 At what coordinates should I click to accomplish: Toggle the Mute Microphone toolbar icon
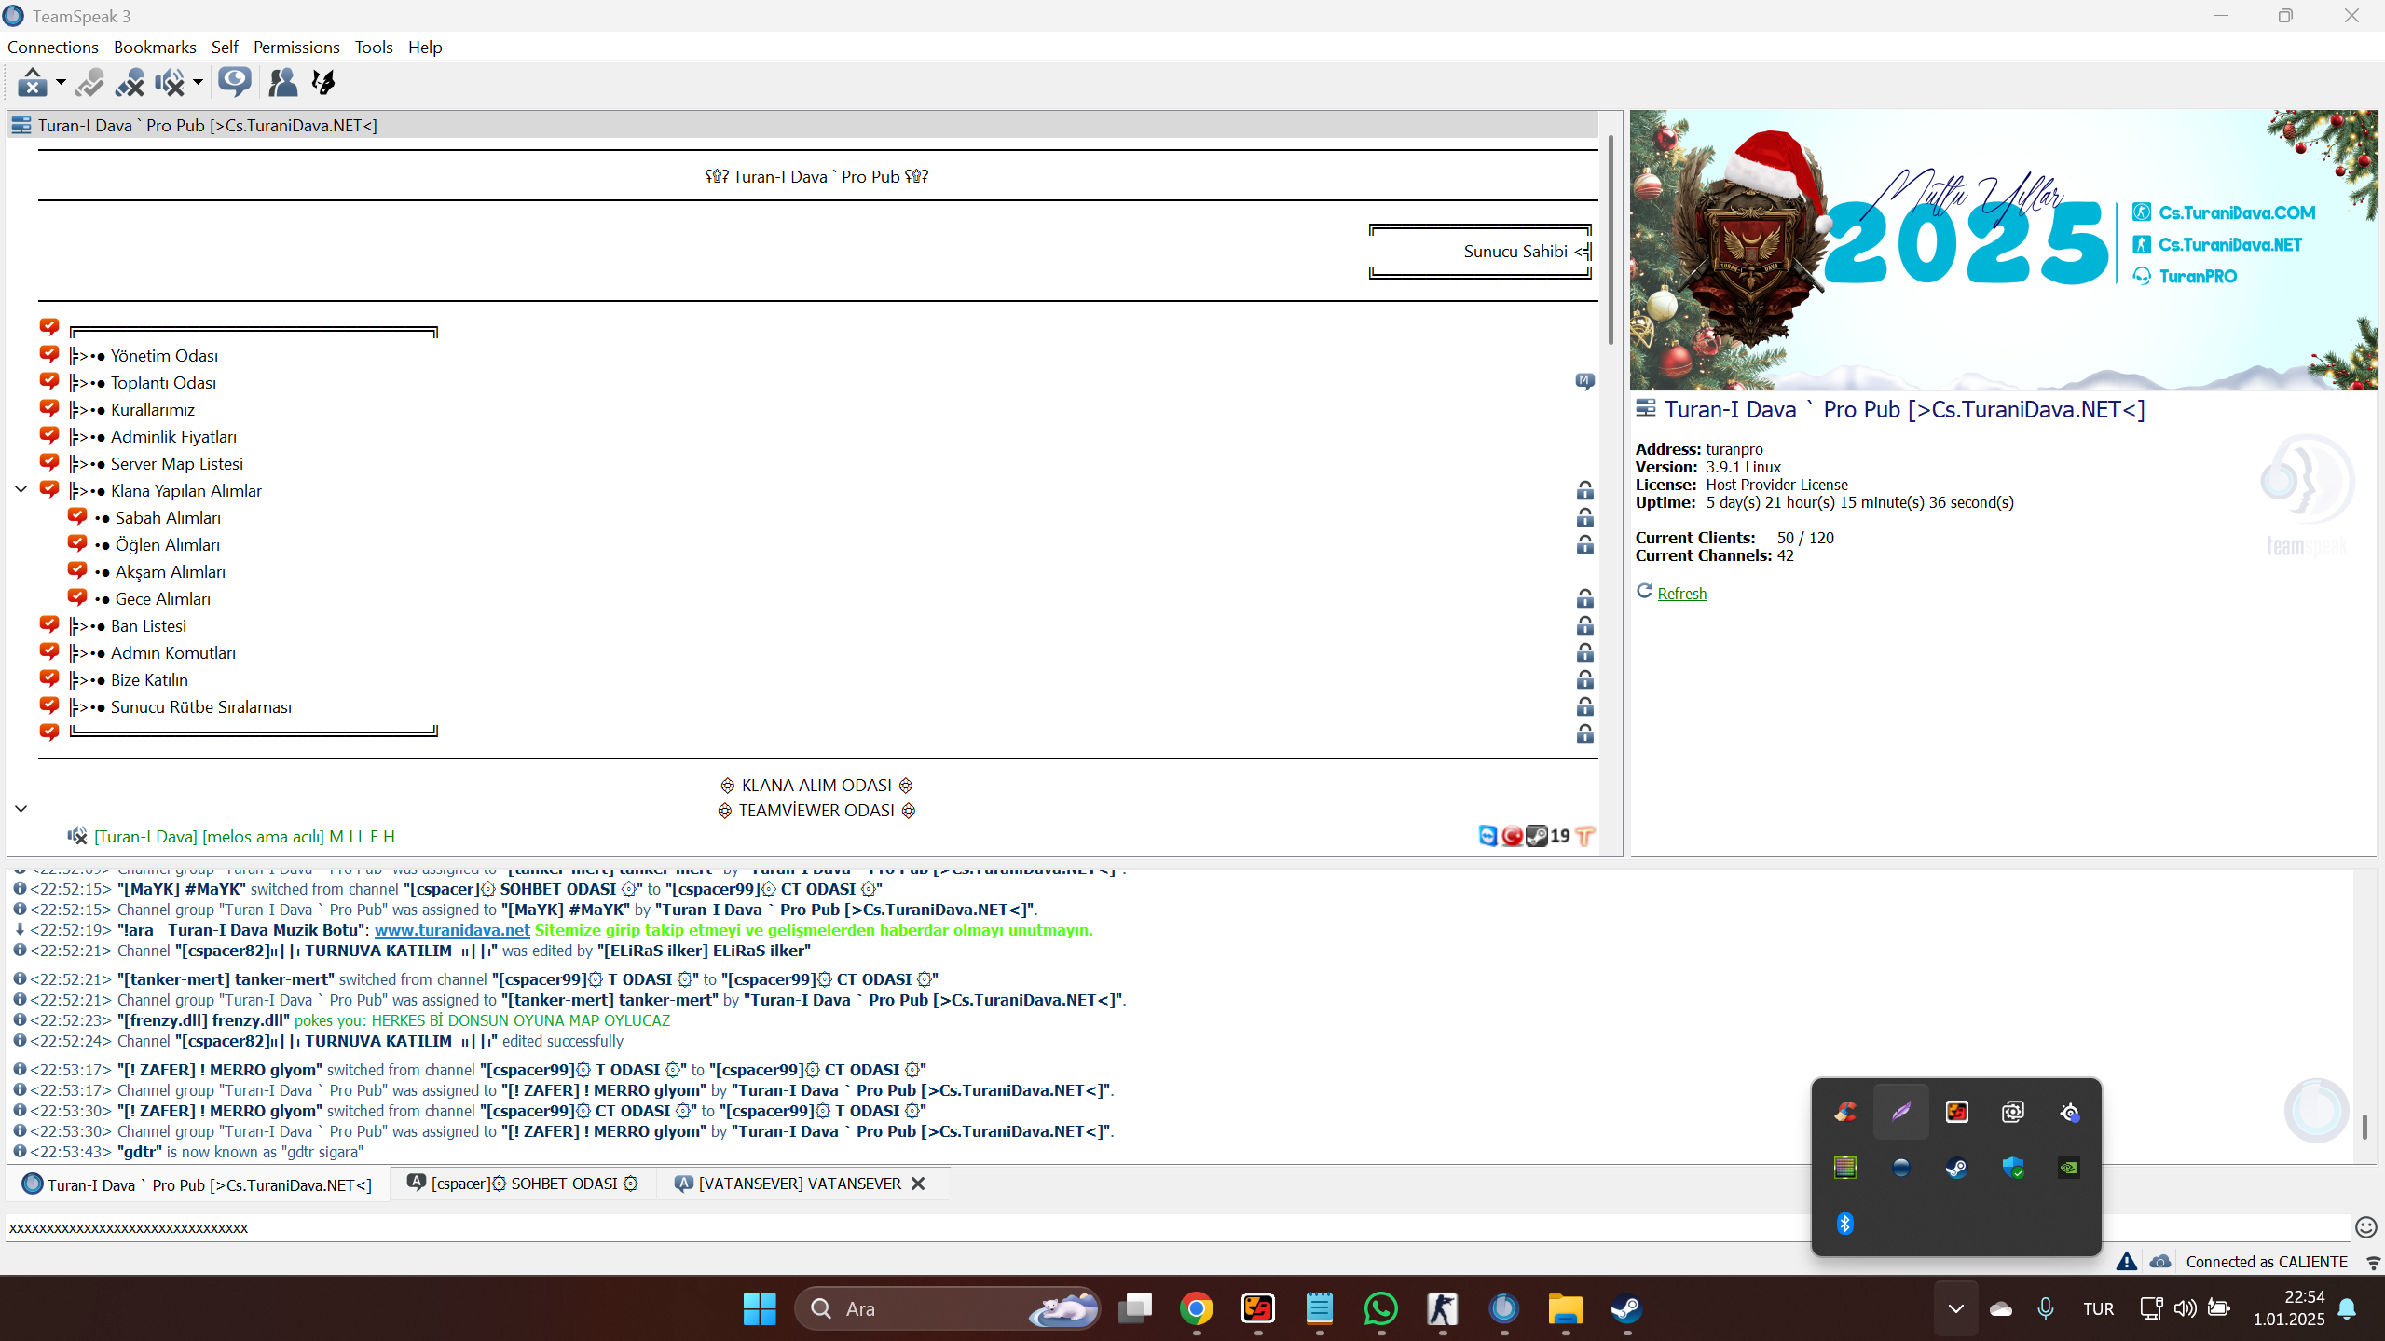pos(130,83)
